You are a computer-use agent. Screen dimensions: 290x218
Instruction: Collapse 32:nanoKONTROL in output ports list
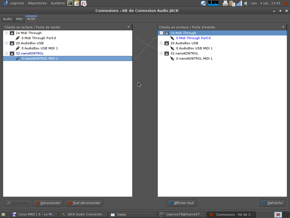pos(7,53)
